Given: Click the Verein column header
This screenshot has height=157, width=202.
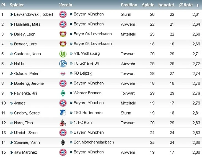Looking at the screenshot, I should (x=66, y=5).
